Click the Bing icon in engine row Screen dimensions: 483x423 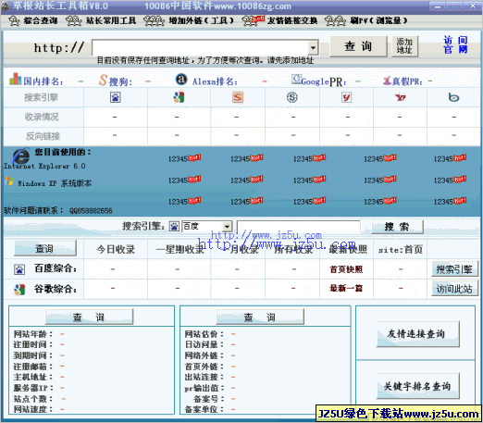453,97
